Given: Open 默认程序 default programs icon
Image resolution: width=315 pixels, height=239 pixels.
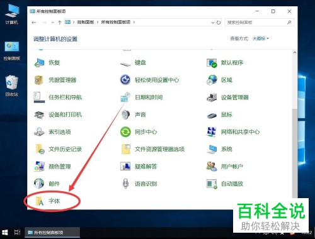Looking at the screenshot, I should click(212, 63).
